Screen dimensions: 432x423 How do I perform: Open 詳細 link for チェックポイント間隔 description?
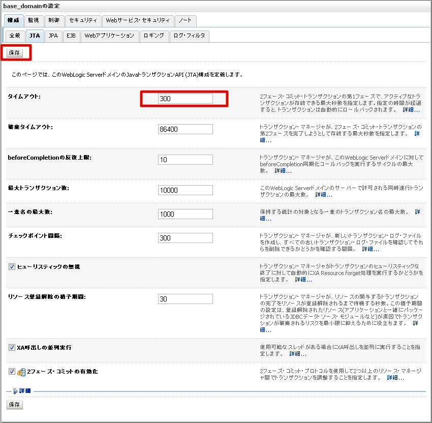coord(371,249)
